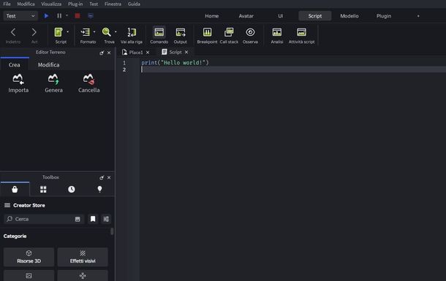Click the Cancella terrain tool
The image size is (446, 281).
(89, 83)
